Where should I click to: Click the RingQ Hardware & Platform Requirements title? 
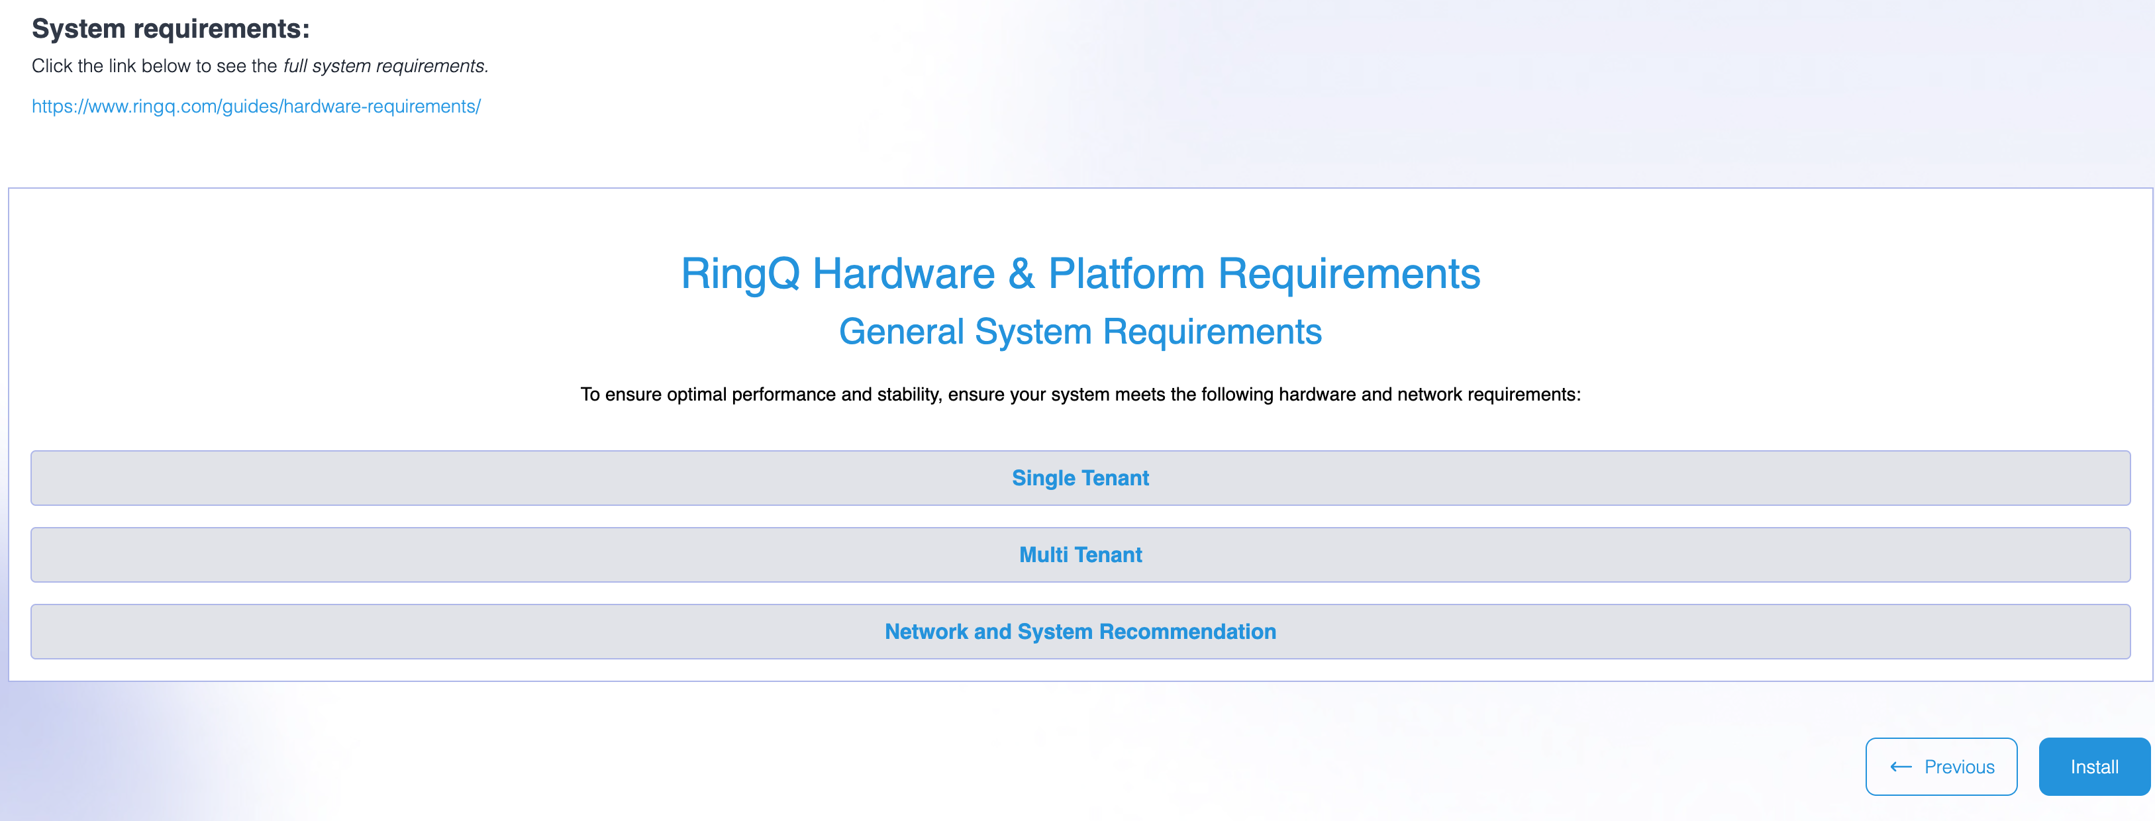point(1080,273)
